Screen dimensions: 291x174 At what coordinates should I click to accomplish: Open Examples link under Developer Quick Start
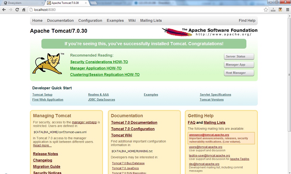pos(151,95)
